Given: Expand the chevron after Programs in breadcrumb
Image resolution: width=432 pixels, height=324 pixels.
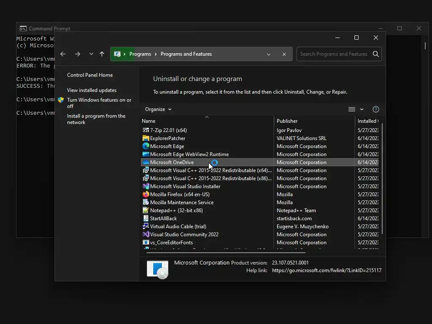Looking at the screenshot, I should pos(156,54).
